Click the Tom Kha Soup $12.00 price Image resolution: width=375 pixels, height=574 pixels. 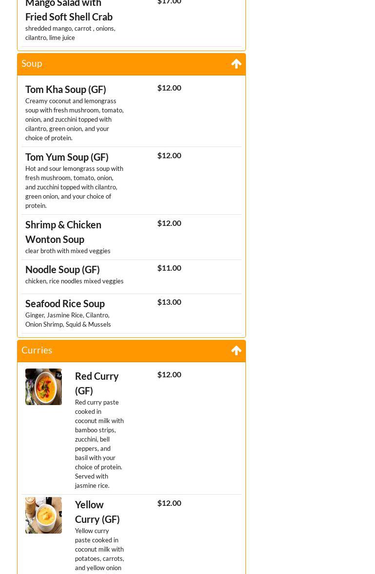[169, 88]
